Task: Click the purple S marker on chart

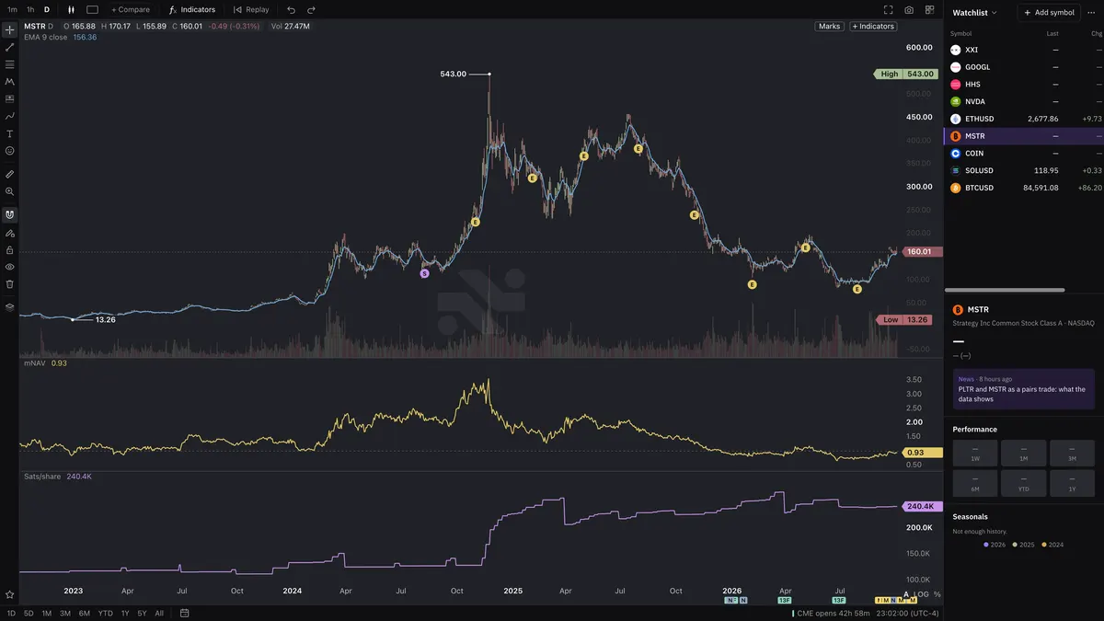Action: click(x=424, y=273)
